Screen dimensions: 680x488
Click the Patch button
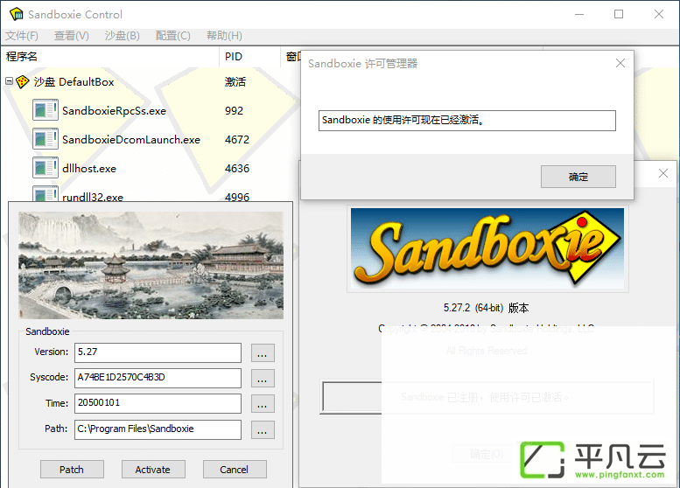click(x=72, y=470)
